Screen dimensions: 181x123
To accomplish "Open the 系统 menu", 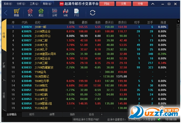I will pyautogui.click(x=8, y=4).
